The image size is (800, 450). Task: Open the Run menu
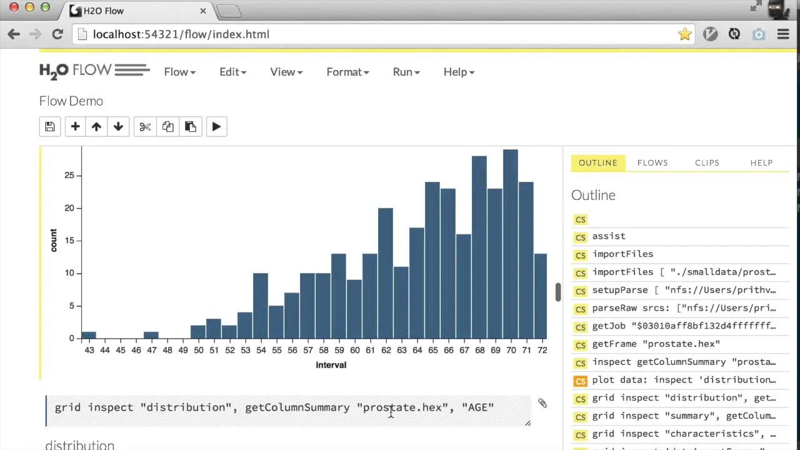pyautogui.click(x=406, y=72)
